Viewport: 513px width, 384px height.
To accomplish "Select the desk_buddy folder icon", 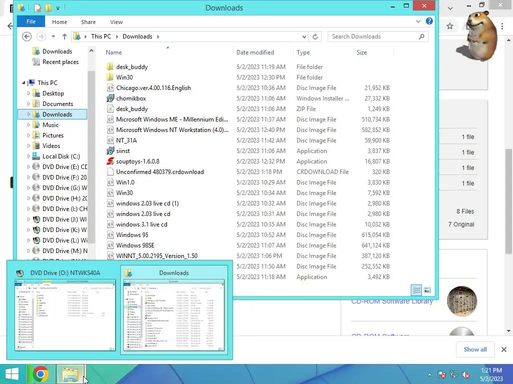I will (x=110, y=67).
